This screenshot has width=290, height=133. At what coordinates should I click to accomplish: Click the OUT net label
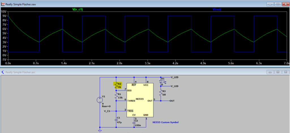tap(172, 101)
